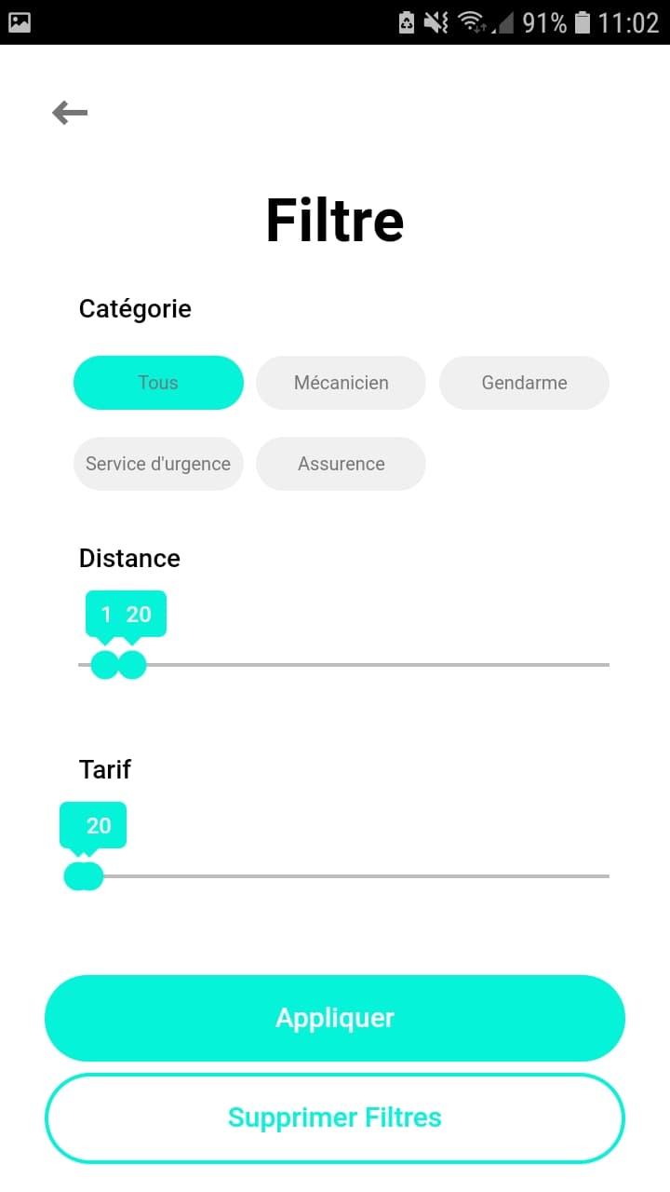
Task: Tap the Wi-Fi status icon
Action: 472,21
